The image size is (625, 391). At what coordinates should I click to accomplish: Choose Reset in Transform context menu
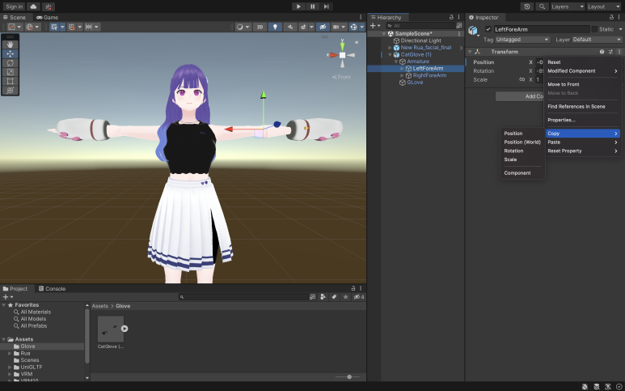click(582, 62)
